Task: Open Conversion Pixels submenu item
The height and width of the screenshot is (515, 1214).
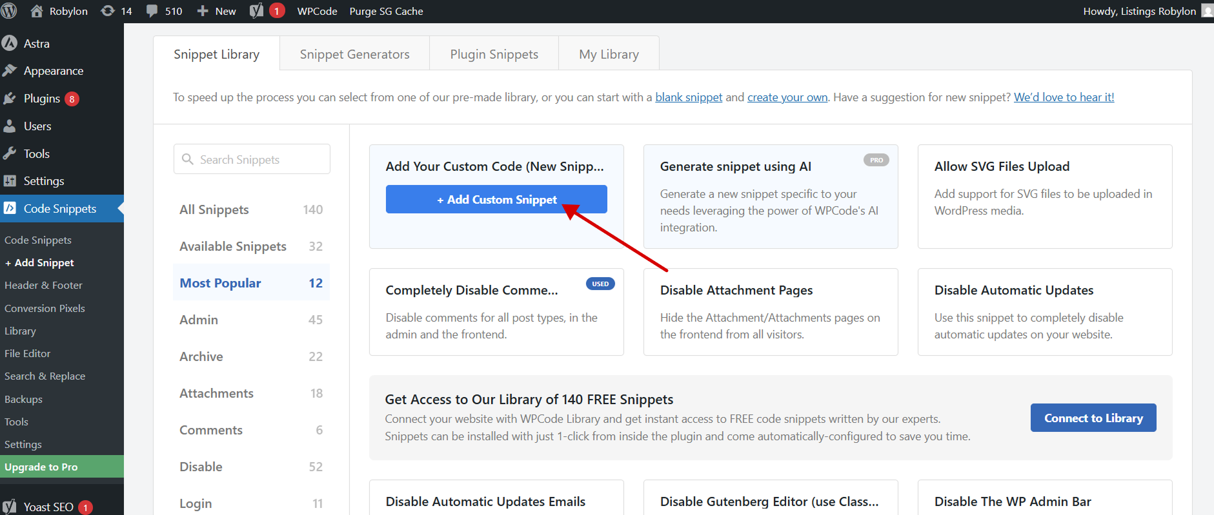Action: pyautogui.click(x=45, y=308)
